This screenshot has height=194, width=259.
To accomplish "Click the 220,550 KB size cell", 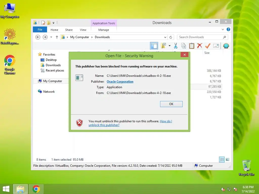I will click(214, 92).
